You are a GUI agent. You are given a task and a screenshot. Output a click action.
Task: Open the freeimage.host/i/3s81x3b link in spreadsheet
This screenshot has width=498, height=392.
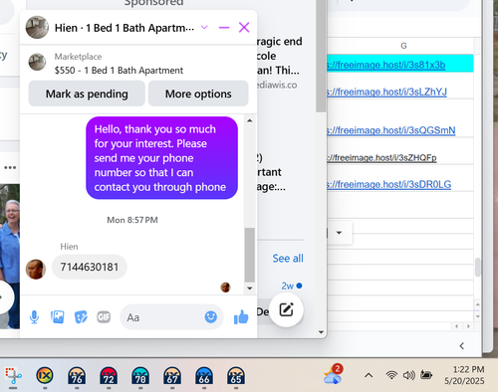(386, 65)
